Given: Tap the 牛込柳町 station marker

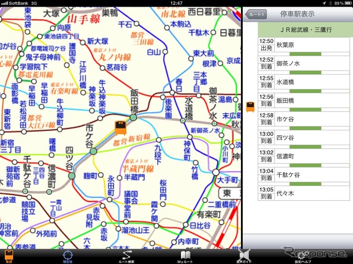Looking at the screenshot, I should tap(60, 129).
